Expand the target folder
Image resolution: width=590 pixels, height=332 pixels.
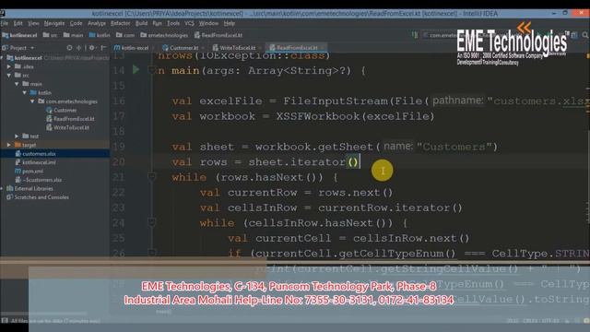click(x=9, y=145)
